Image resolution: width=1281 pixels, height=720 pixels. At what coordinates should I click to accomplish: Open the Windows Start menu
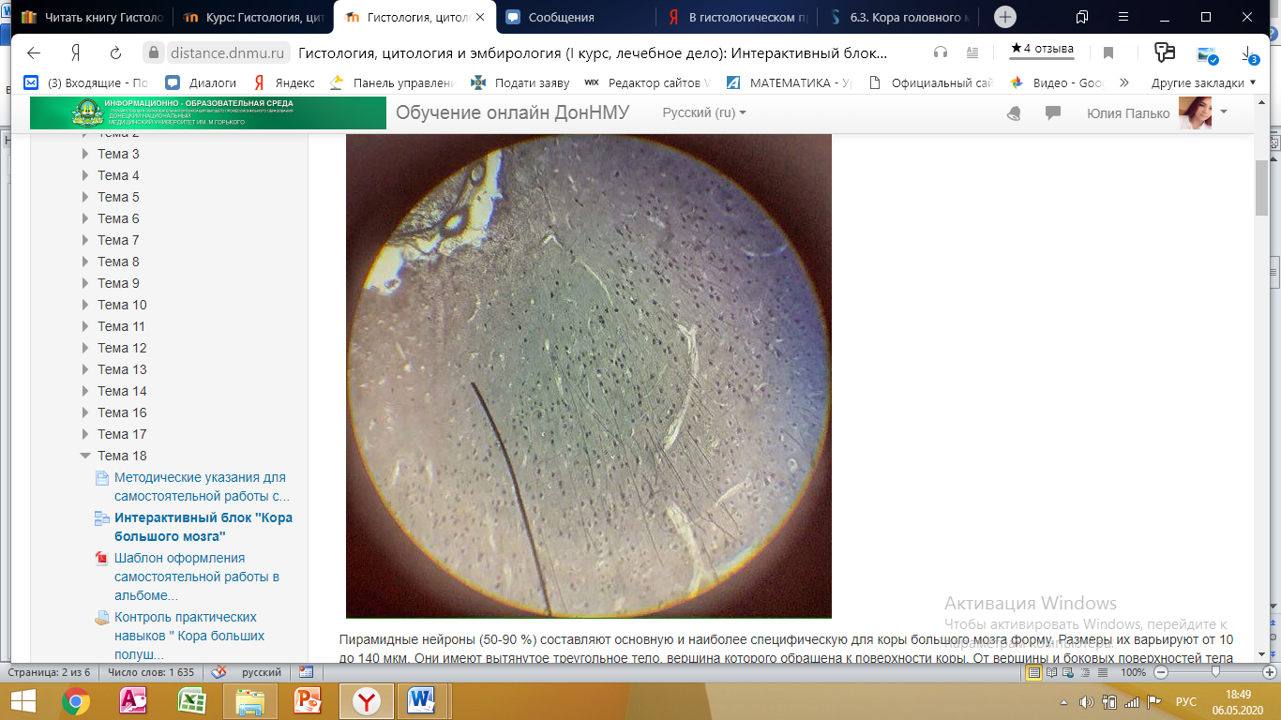[22, 701]
